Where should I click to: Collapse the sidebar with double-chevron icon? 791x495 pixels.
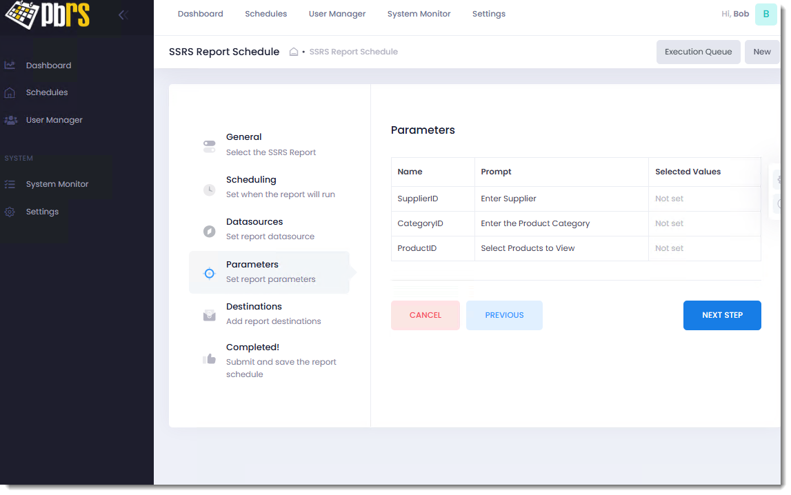tap(123, 14)
